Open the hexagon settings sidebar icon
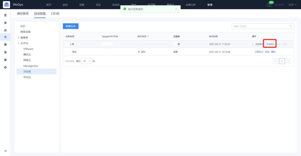Screen dimensions: 301x156 [x=5, y=67]
